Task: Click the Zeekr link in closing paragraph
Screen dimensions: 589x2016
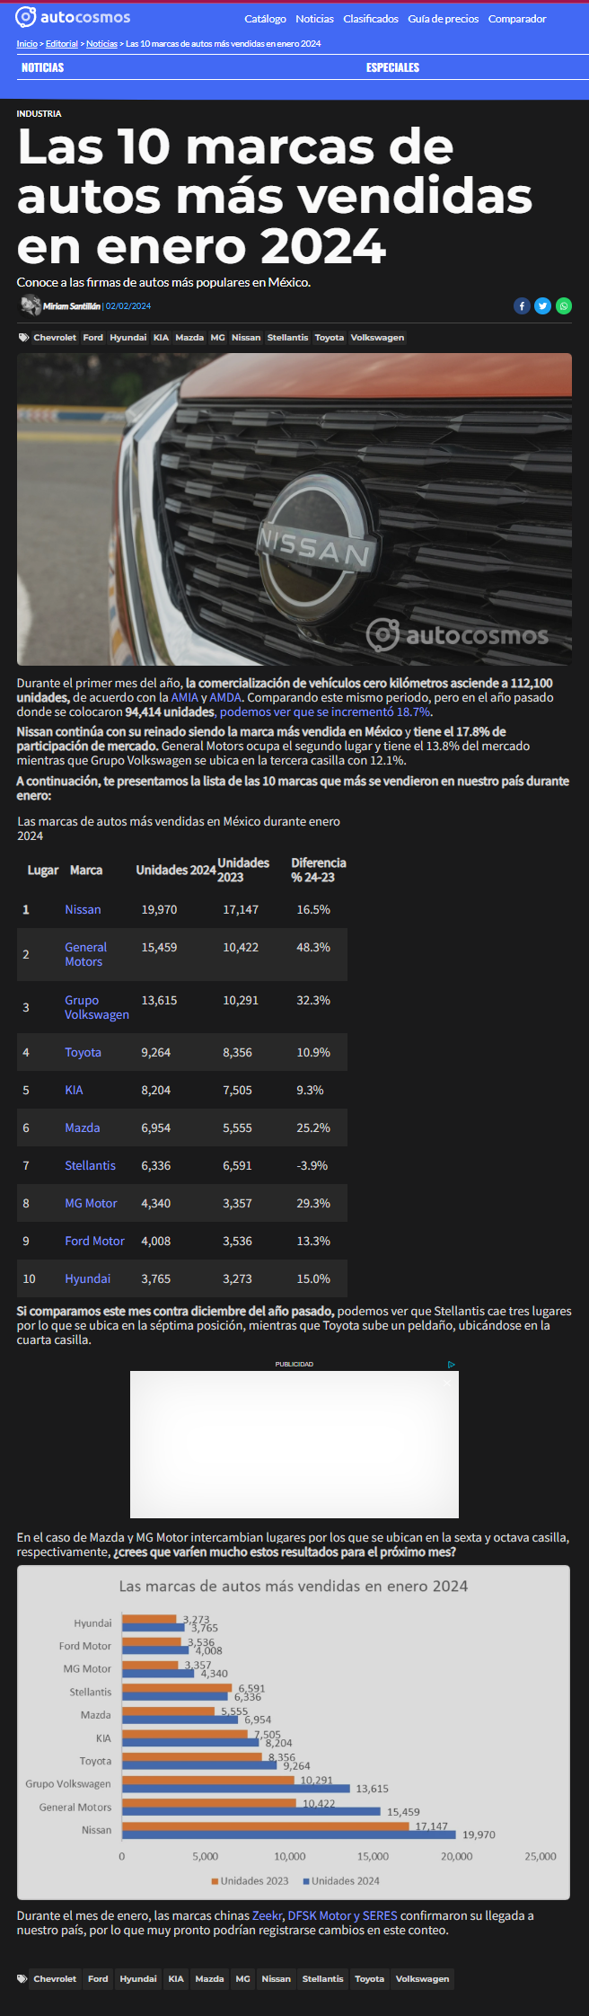Action: point(268,1915)
